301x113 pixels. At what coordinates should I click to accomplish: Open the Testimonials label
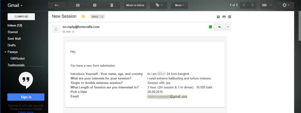16,65
